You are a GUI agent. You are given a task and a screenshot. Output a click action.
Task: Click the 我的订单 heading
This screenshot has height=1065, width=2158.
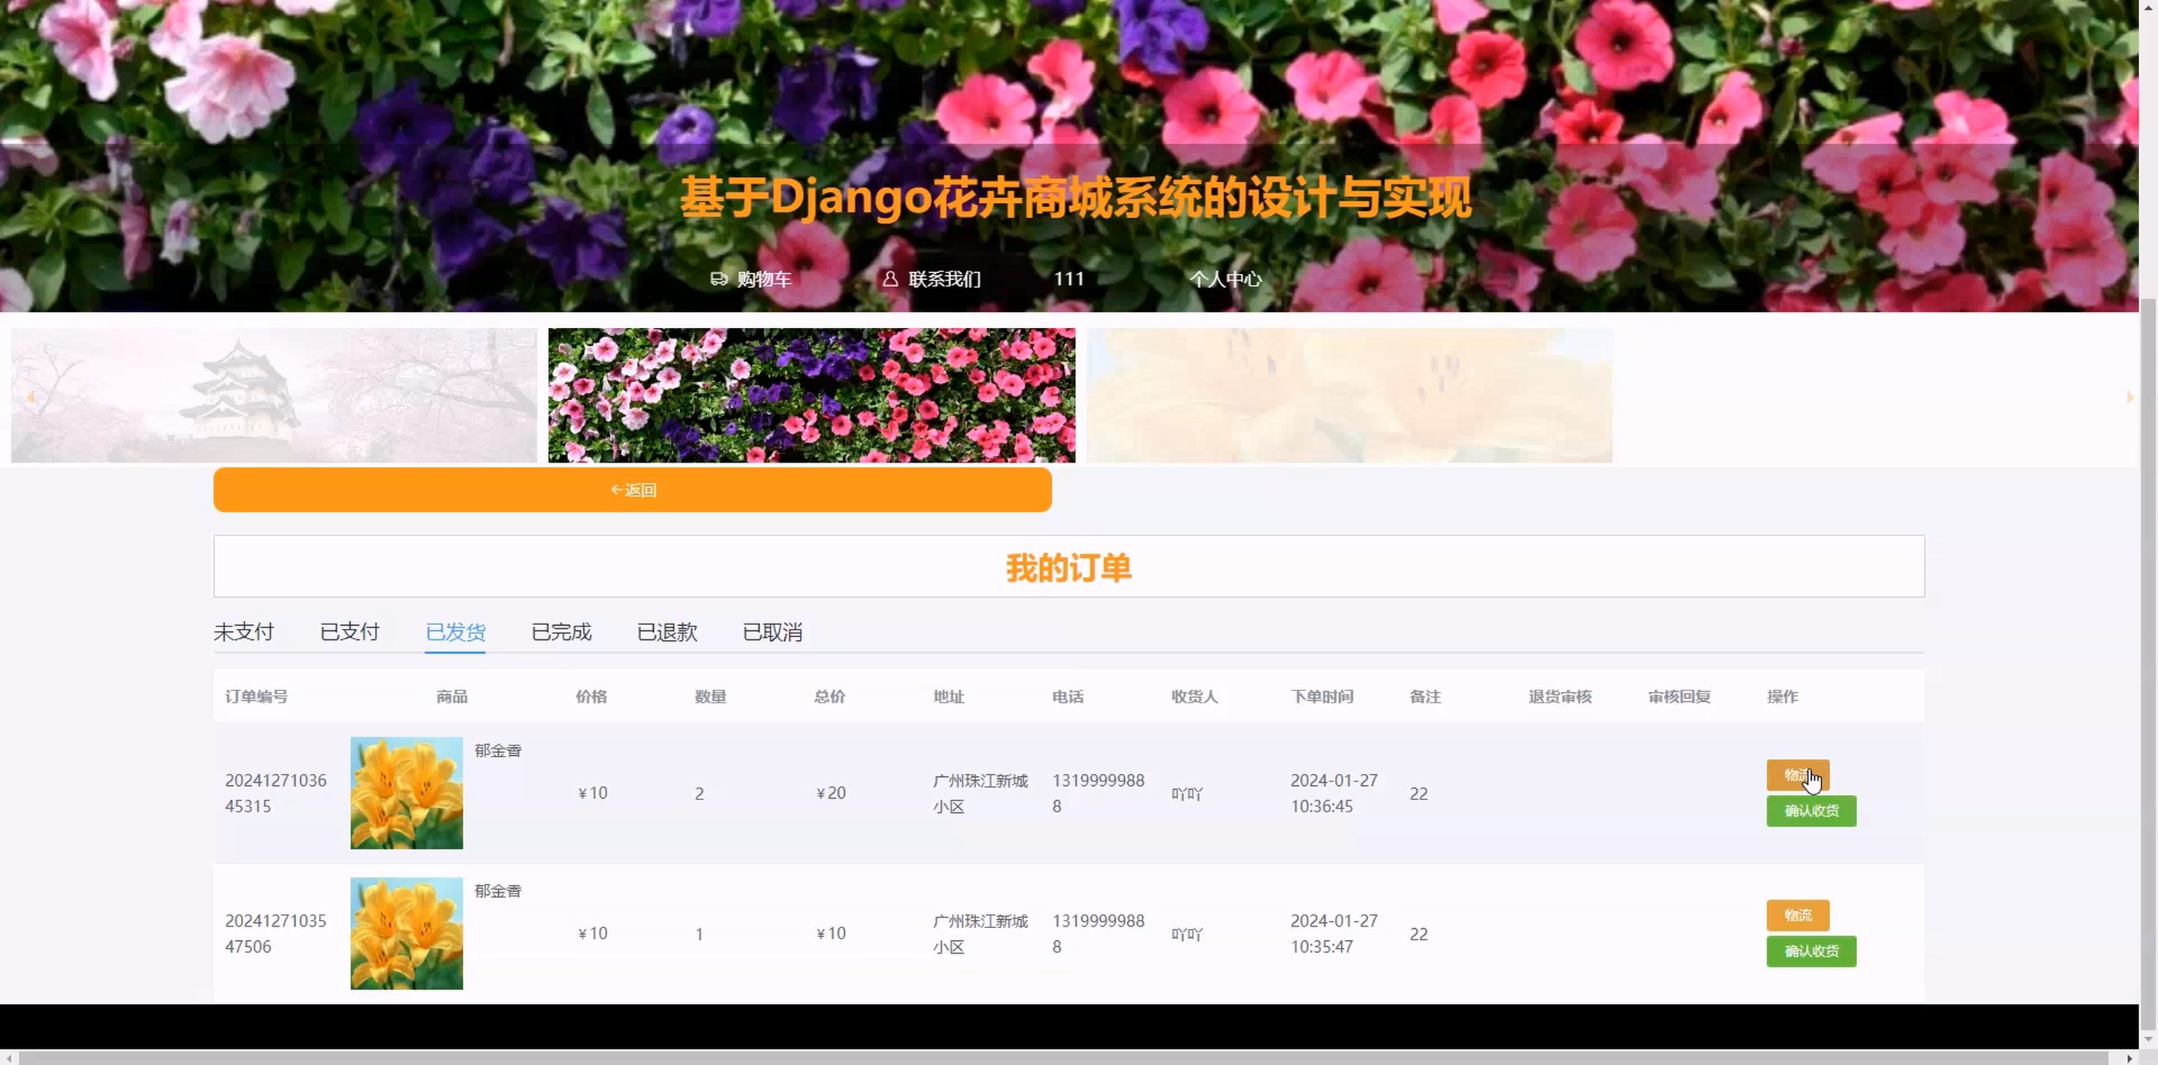click(1068, 568)
